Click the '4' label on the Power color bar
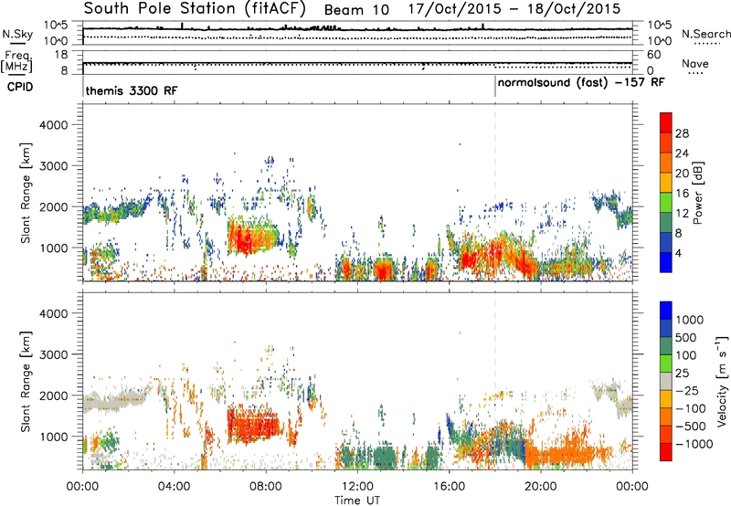 [x=679, y=253]
